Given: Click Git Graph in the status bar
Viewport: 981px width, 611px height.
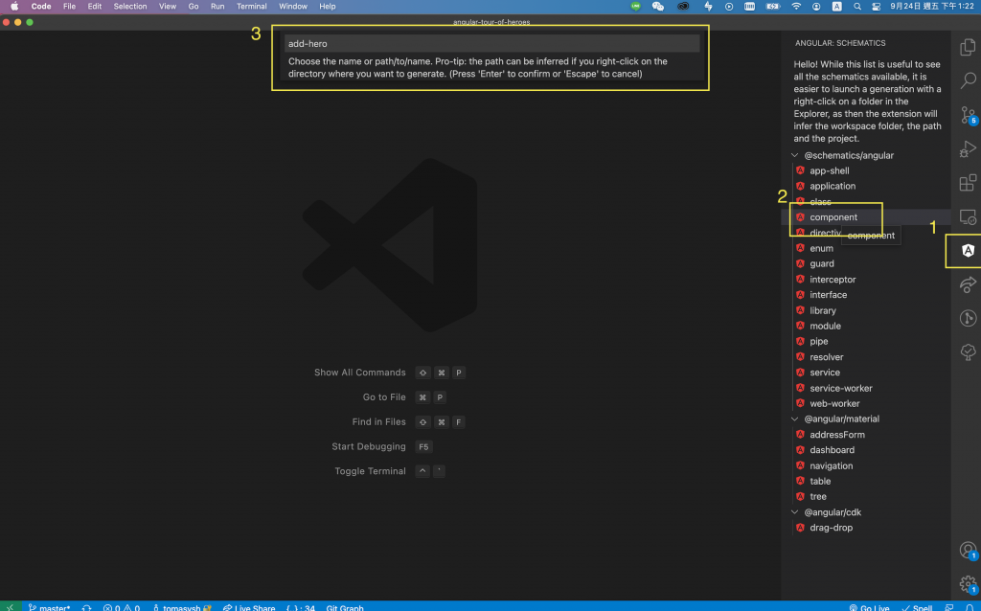Looking at the screenshot, I should coord(345,607).
